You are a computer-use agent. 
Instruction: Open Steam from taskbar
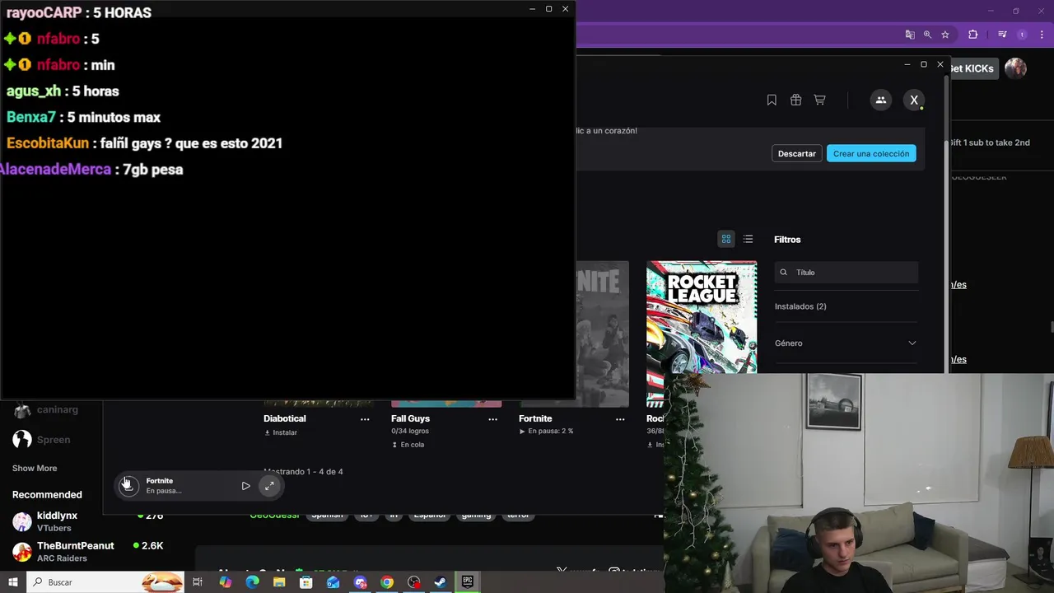(x=441, y=582)
